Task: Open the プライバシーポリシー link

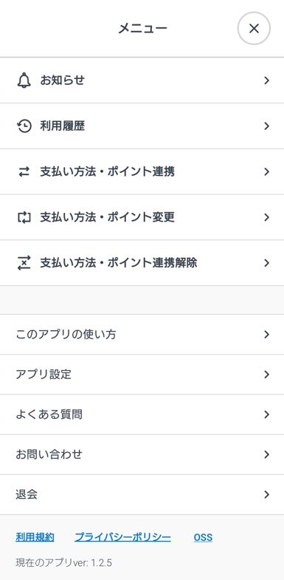Action: pos(123,537)
